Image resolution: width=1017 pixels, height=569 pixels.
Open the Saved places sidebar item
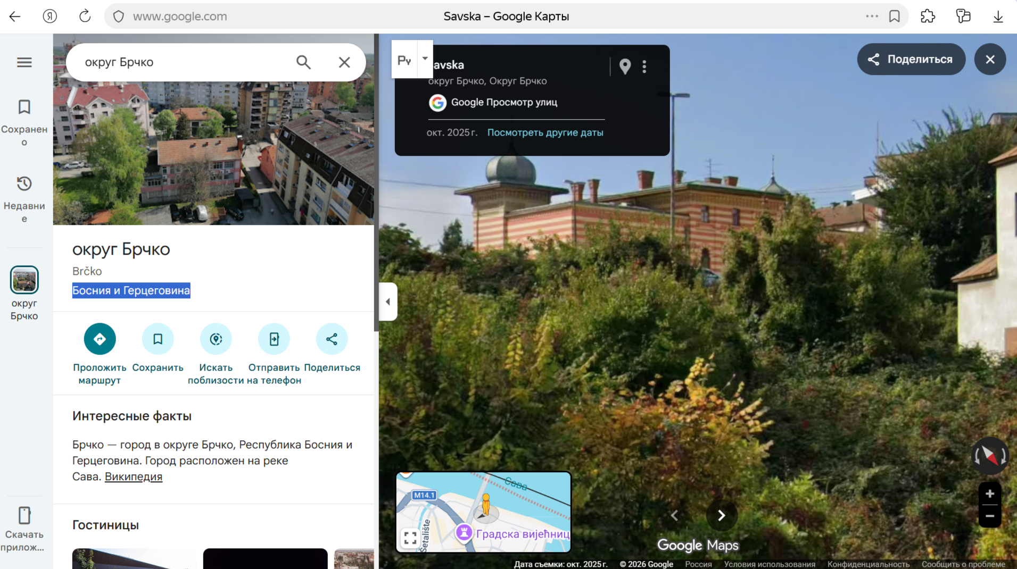[24, 122]
